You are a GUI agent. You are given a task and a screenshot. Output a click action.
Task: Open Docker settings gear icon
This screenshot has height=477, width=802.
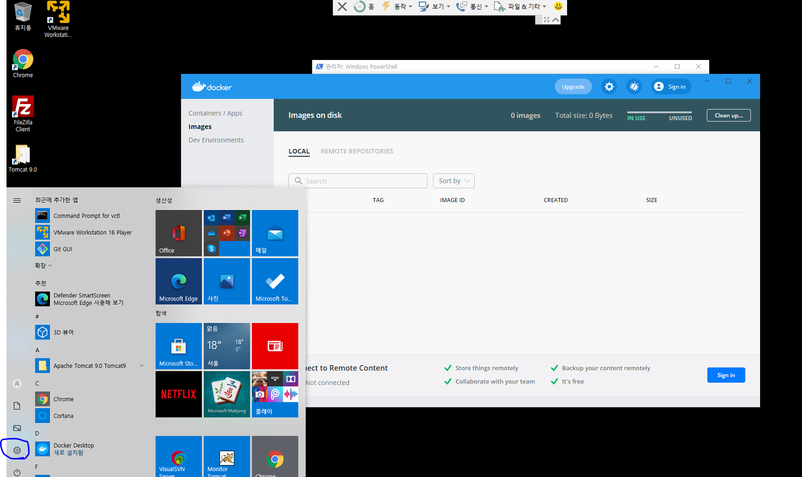pos(609,86)
